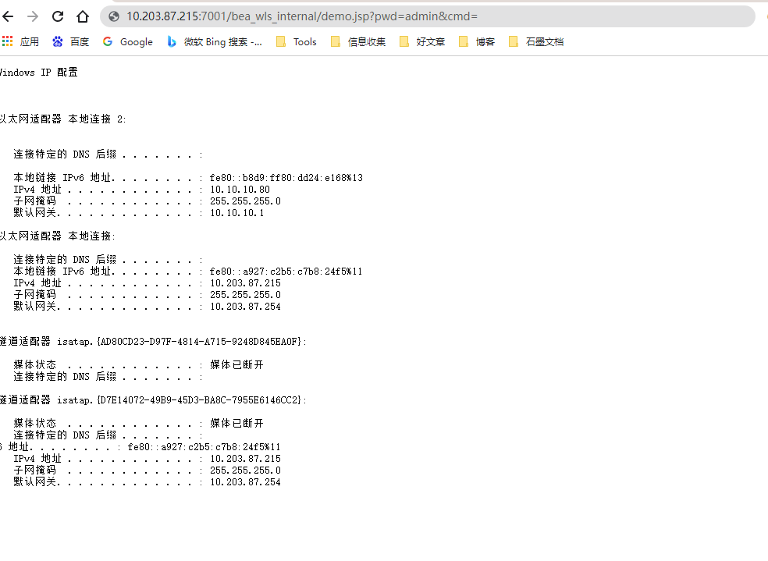
Task: Reload the page with the refresh icon
Action: (x=58, y=16)
